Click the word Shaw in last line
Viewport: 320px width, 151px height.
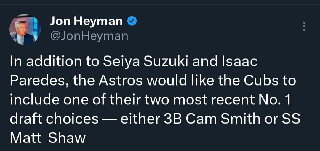point(67,137)
